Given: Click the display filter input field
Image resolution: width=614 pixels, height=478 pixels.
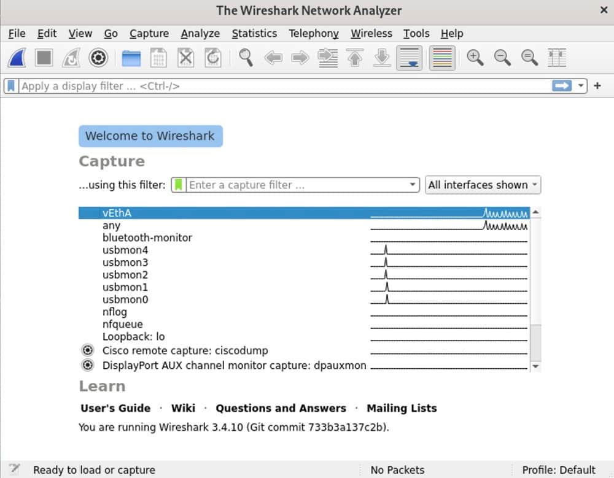Looking at the screenshot, I should click(285, 86).
